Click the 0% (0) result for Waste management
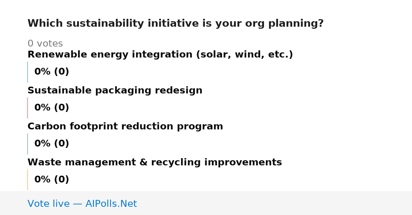Image resolution: width=412 pixels, height=215 pixels. [x=51, y=180]
